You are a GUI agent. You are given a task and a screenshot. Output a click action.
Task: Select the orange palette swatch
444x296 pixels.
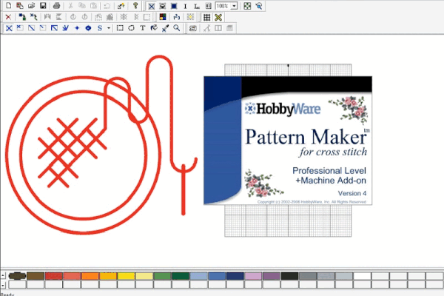(90, 275)
